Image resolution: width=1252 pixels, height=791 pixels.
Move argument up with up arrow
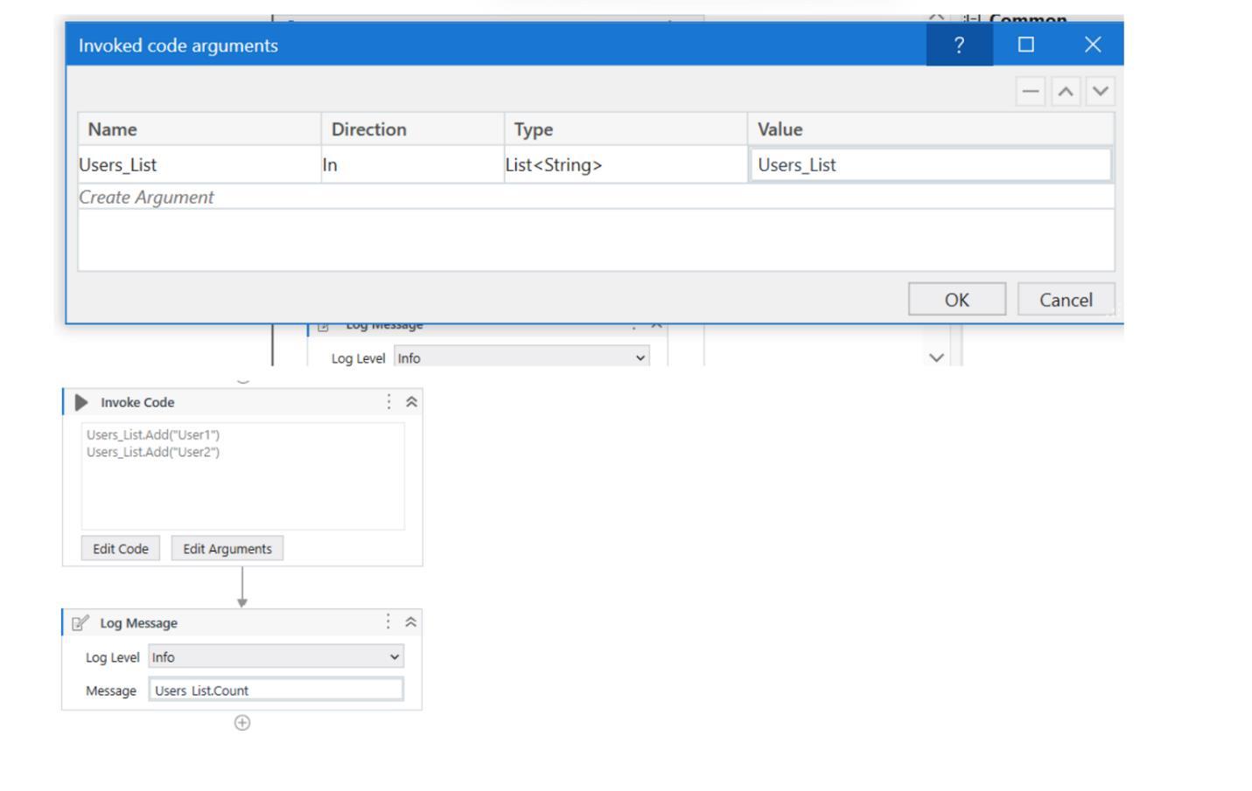[x=1066, y=91]
